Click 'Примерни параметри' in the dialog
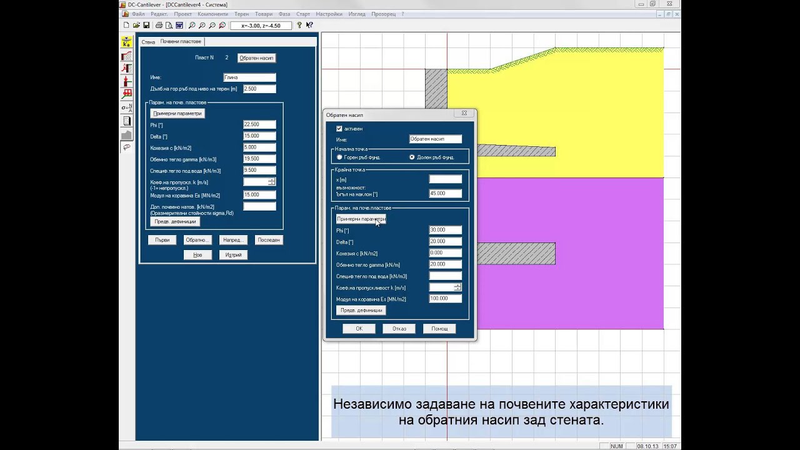The height and width of the screenshot is (450, 800). [x=361, y=219]
